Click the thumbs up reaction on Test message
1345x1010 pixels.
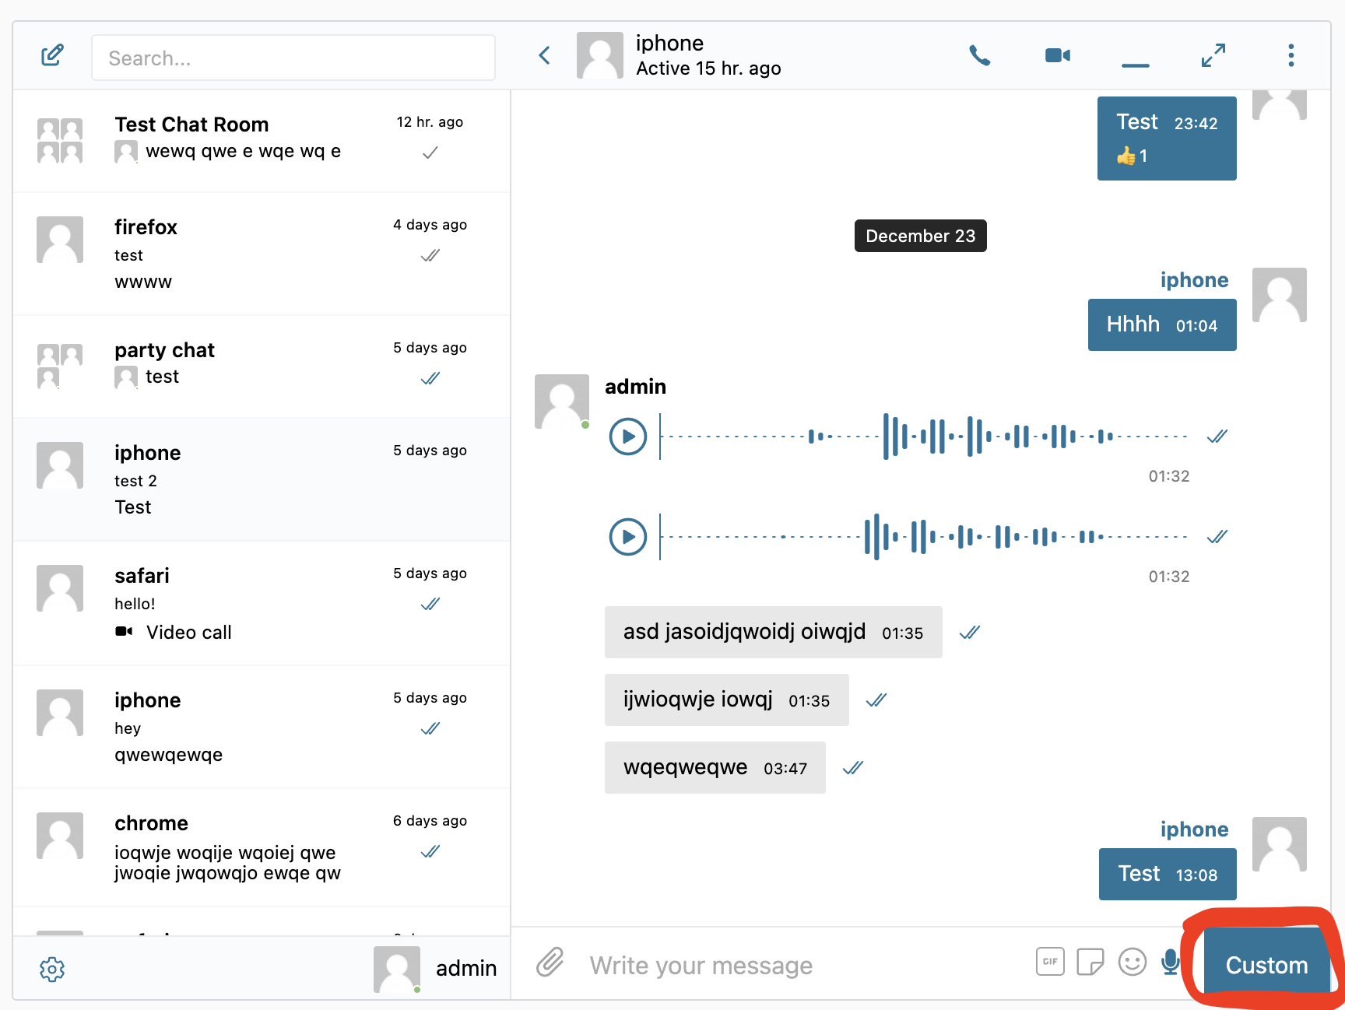[1132, 156]
